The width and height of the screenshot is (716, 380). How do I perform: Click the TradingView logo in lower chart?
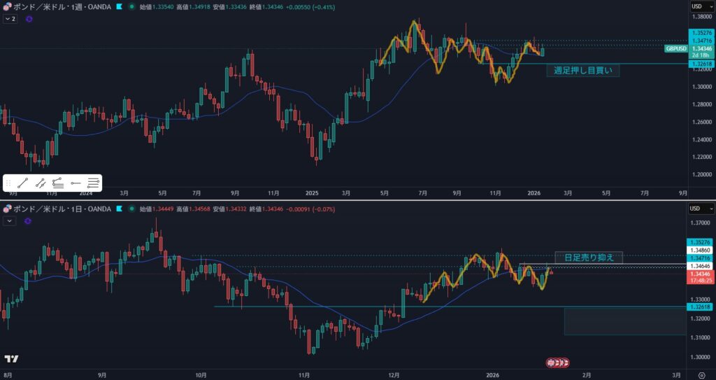pos(11,359)
